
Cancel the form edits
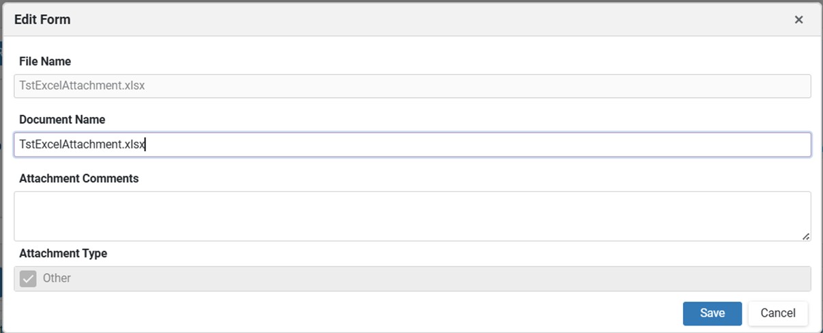[x=778, y=313]
